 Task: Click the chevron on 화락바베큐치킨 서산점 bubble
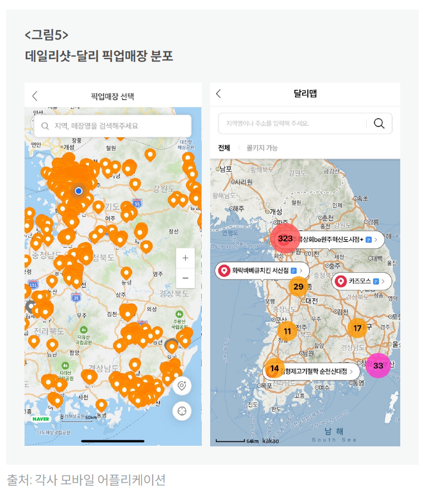click(301, 271)
